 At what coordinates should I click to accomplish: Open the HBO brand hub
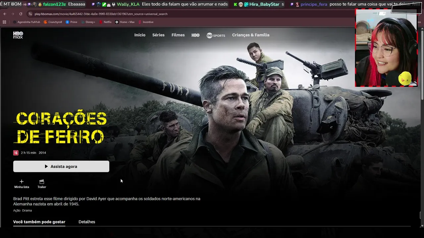(195, 35)
